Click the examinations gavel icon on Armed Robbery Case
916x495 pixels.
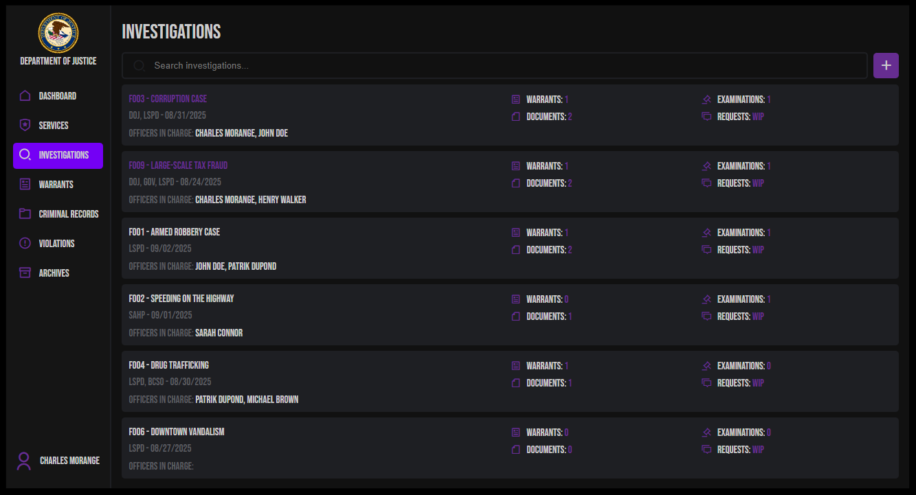(706, 232)
